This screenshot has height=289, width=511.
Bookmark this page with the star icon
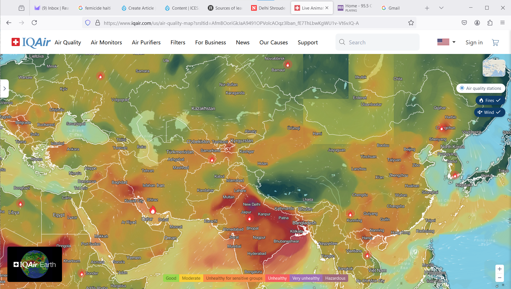coord(411,23)
